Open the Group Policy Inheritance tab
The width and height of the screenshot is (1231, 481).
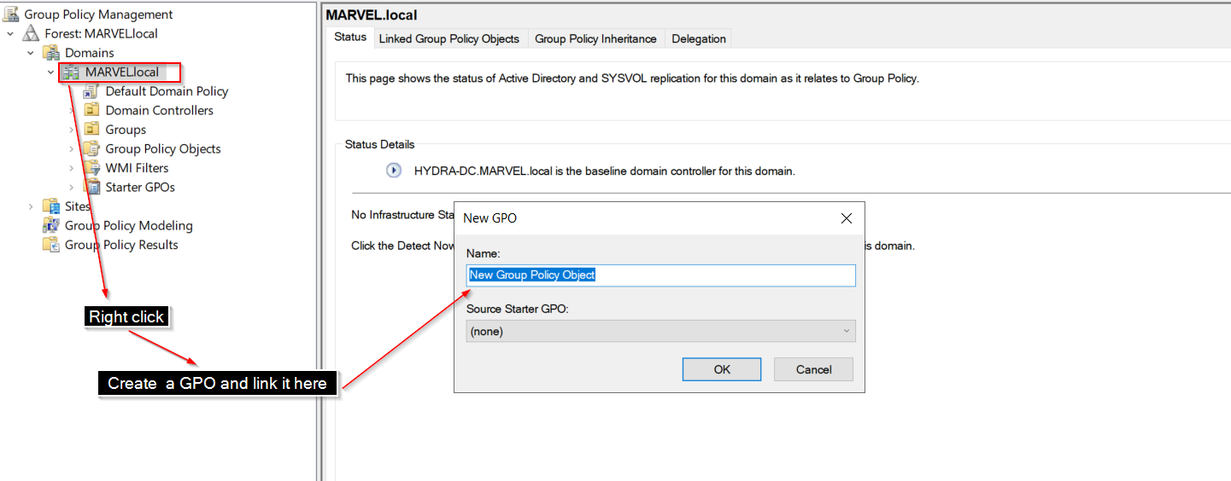point(595,38)
